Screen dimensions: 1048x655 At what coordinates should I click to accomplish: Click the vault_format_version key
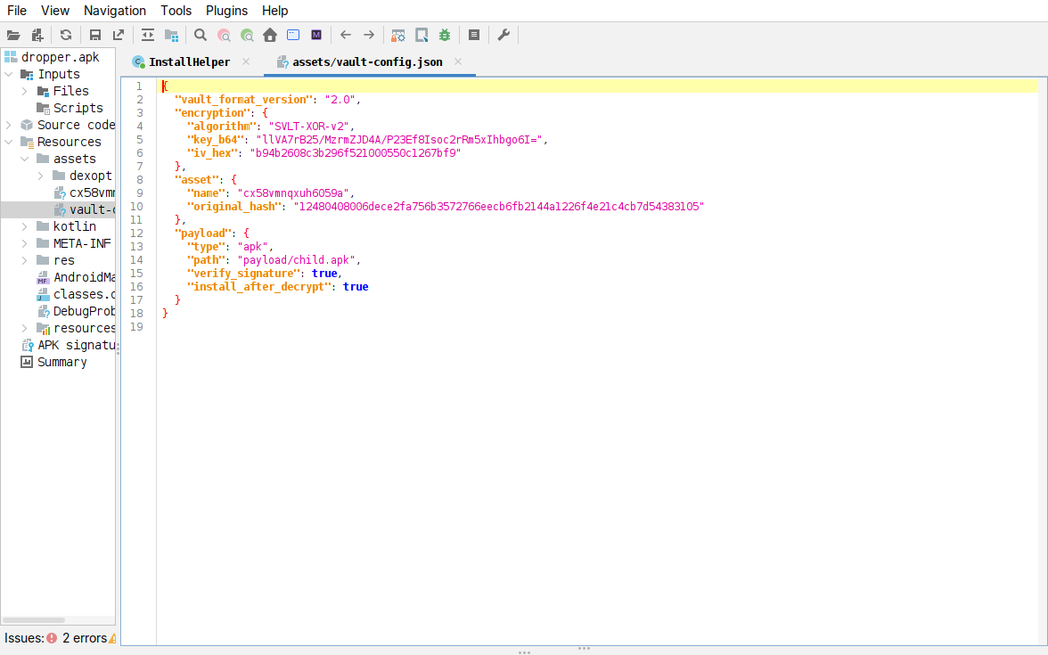click(244, 100)
